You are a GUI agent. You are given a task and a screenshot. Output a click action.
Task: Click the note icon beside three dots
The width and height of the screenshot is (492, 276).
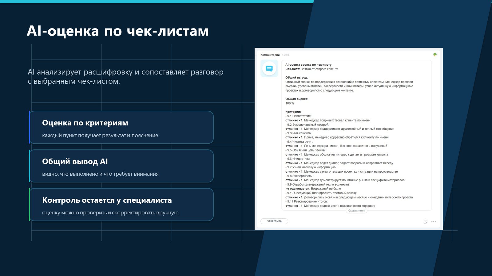(425, 222)
